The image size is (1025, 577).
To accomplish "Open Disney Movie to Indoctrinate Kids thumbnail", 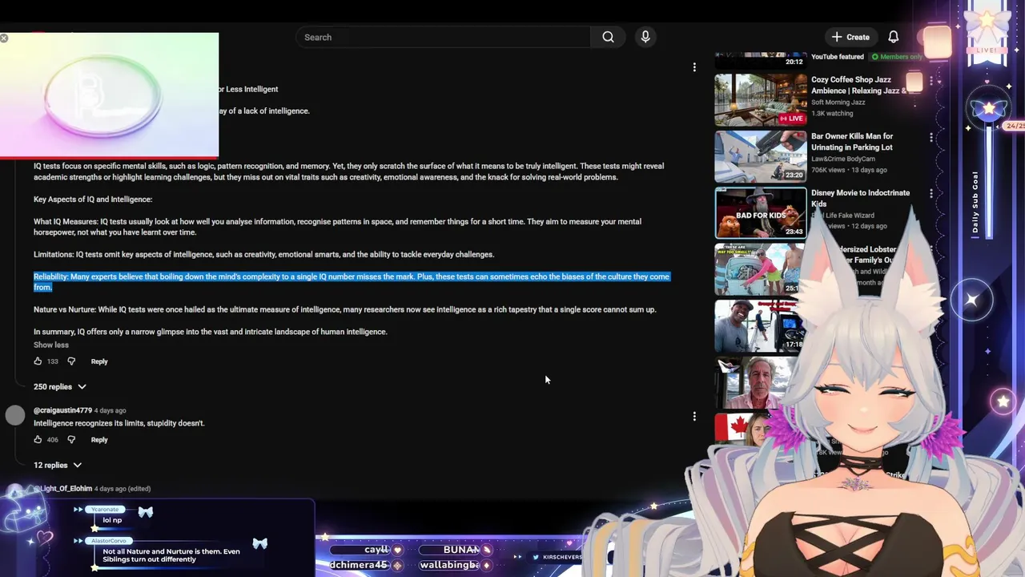I will pos(761,213).
